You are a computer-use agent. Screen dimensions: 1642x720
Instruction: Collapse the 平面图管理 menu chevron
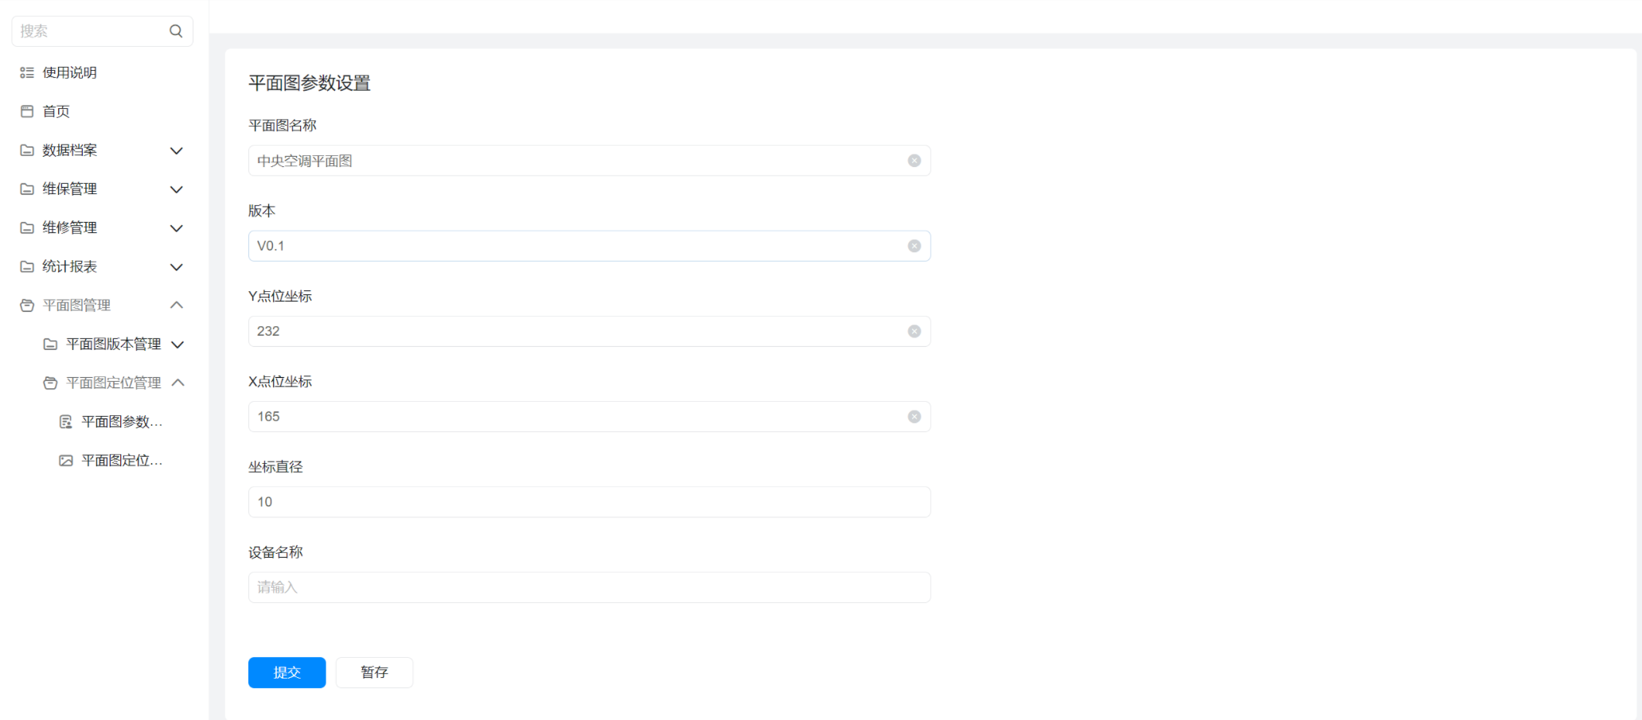(x=177, y=306)
